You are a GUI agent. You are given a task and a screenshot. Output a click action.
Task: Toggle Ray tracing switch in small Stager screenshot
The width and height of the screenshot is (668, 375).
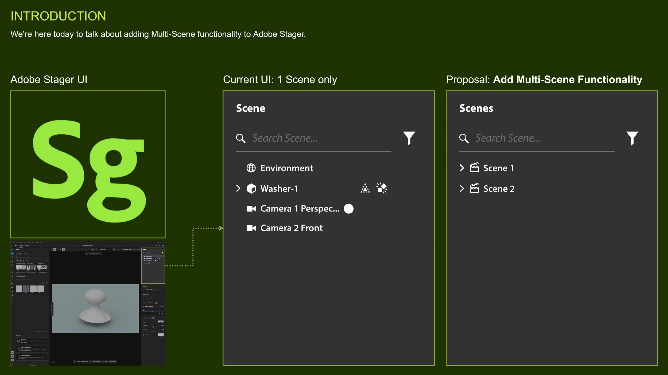pos(130,249)
